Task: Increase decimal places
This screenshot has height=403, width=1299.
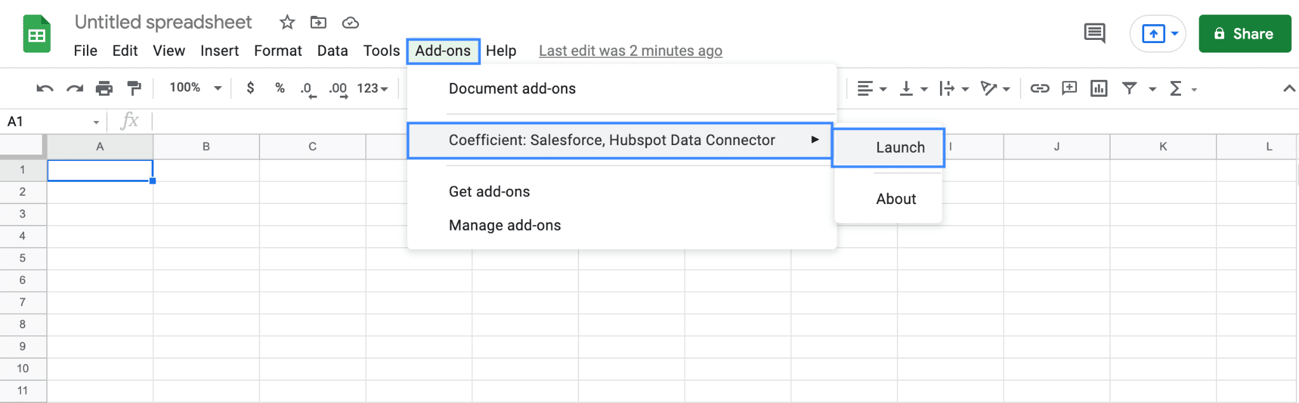Action: coord(338,89)
